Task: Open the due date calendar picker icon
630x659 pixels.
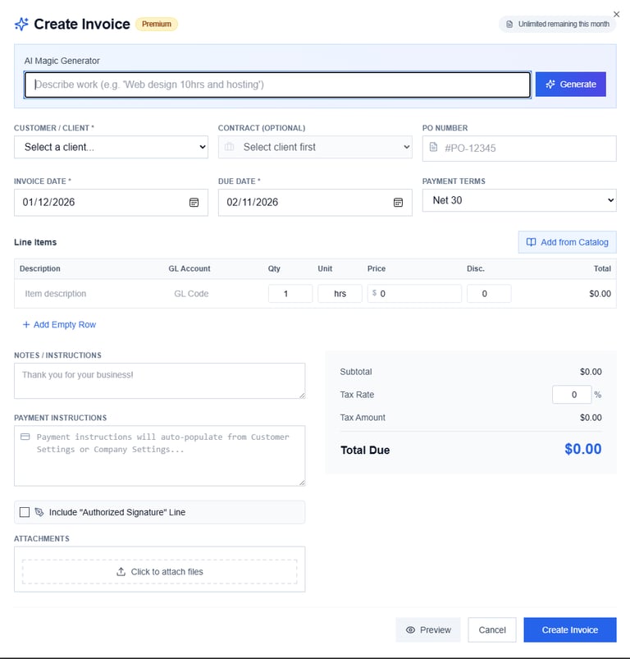Action: pyautogui.click(x=398, y=202)
